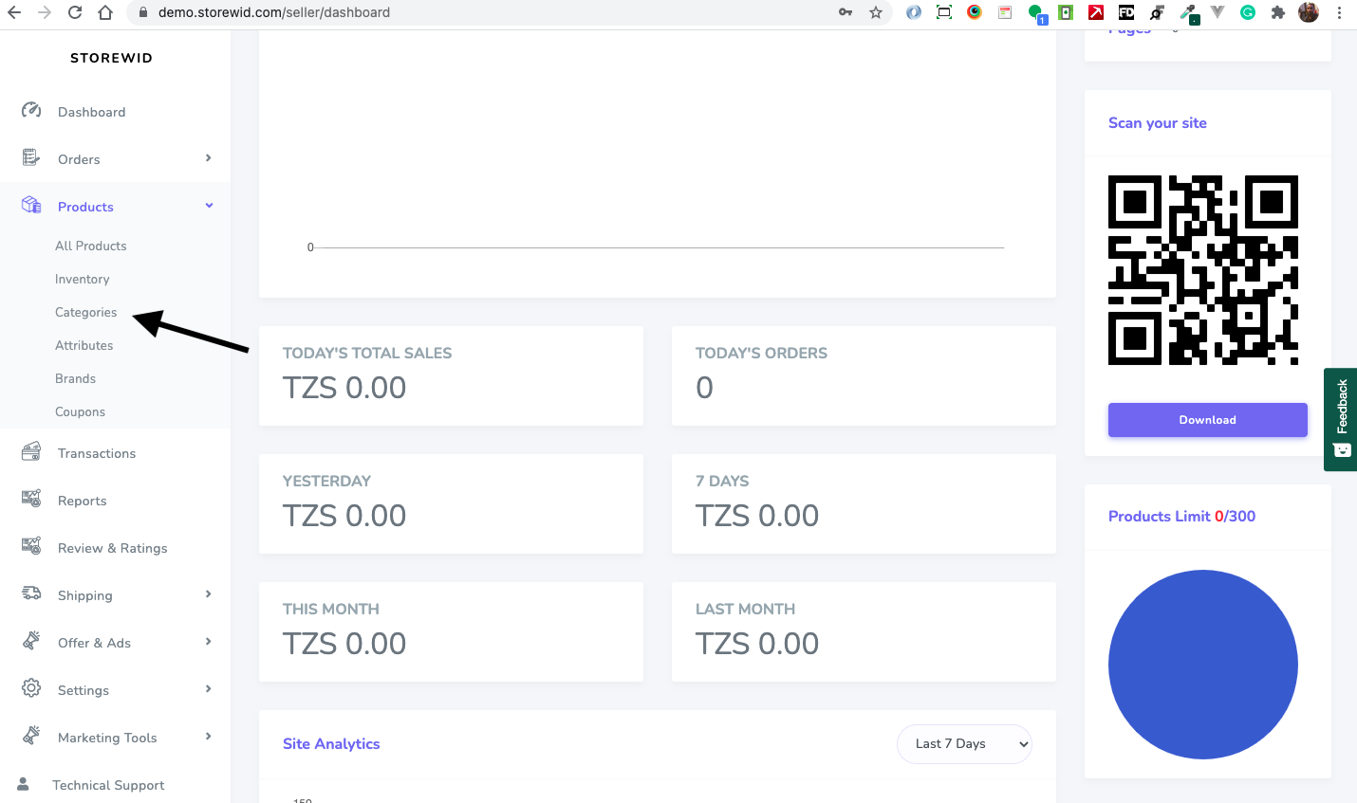
Task: Click the Review & Ratings icon
Action: tap(31, 546)
